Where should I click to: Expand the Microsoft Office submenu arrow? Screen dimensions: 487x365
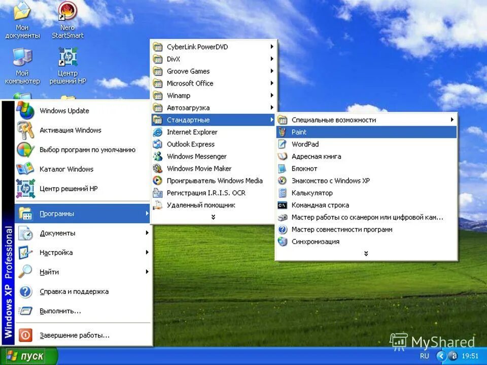point(272,83)
